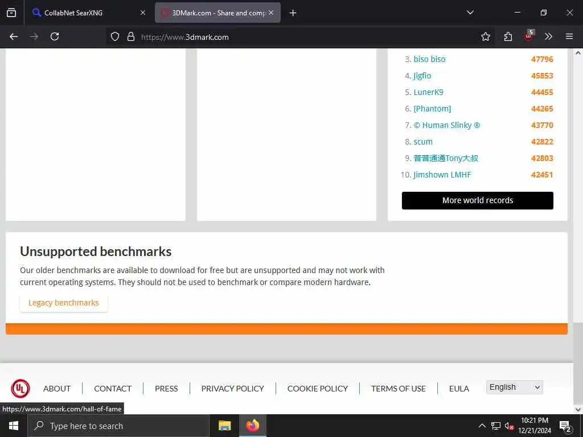Open a new tab with plus icon

293,13
